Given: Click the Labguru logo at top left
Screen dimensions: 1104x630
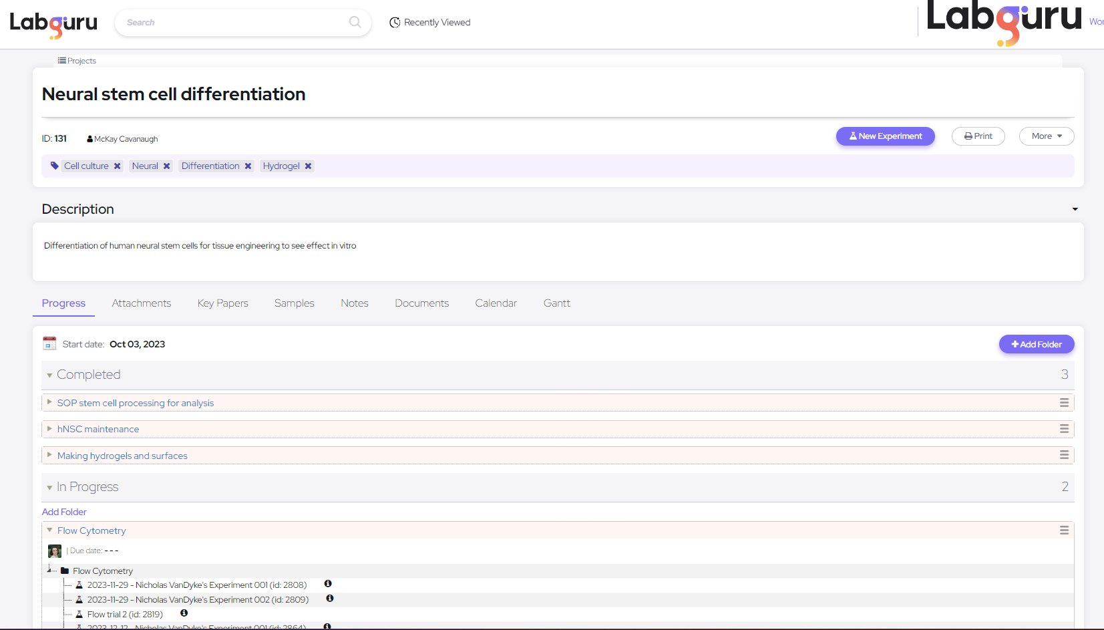Looking at the screenshot, I should coord(53,24).
